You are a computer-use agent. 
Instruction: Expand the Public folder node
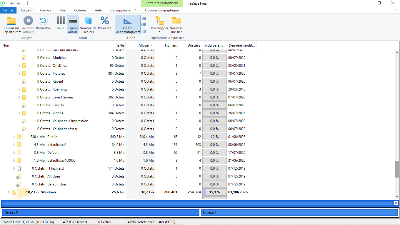pyautogui.click(x=14, y=137)
